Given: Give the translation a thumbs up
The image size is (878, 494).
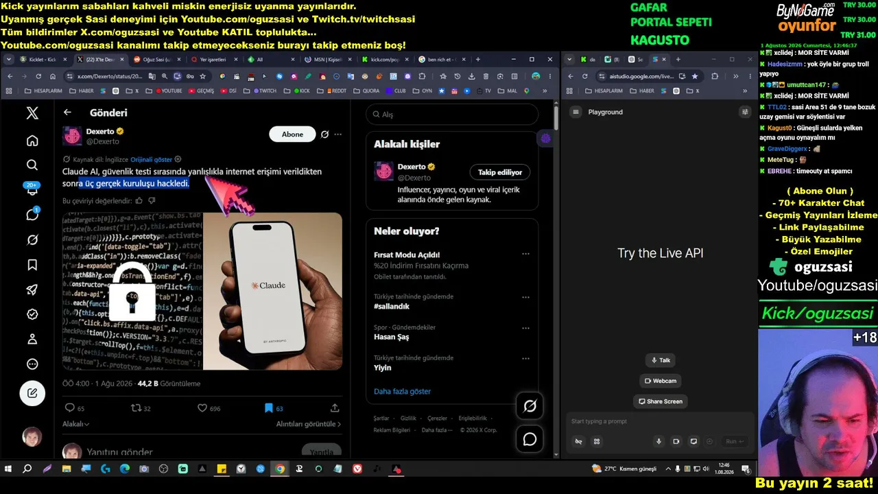Looking at the screenshot, I should click(x=139, y=201).
